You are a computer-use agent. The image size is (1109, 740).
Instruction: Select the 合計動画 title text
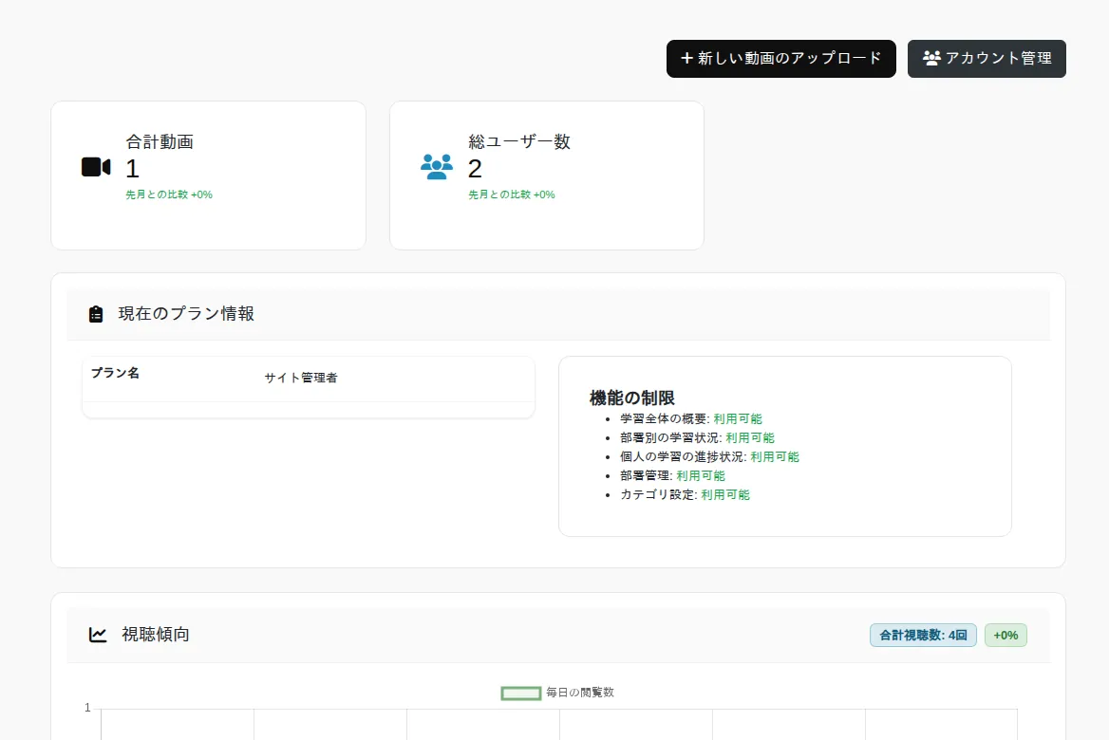tap(160, 142)
